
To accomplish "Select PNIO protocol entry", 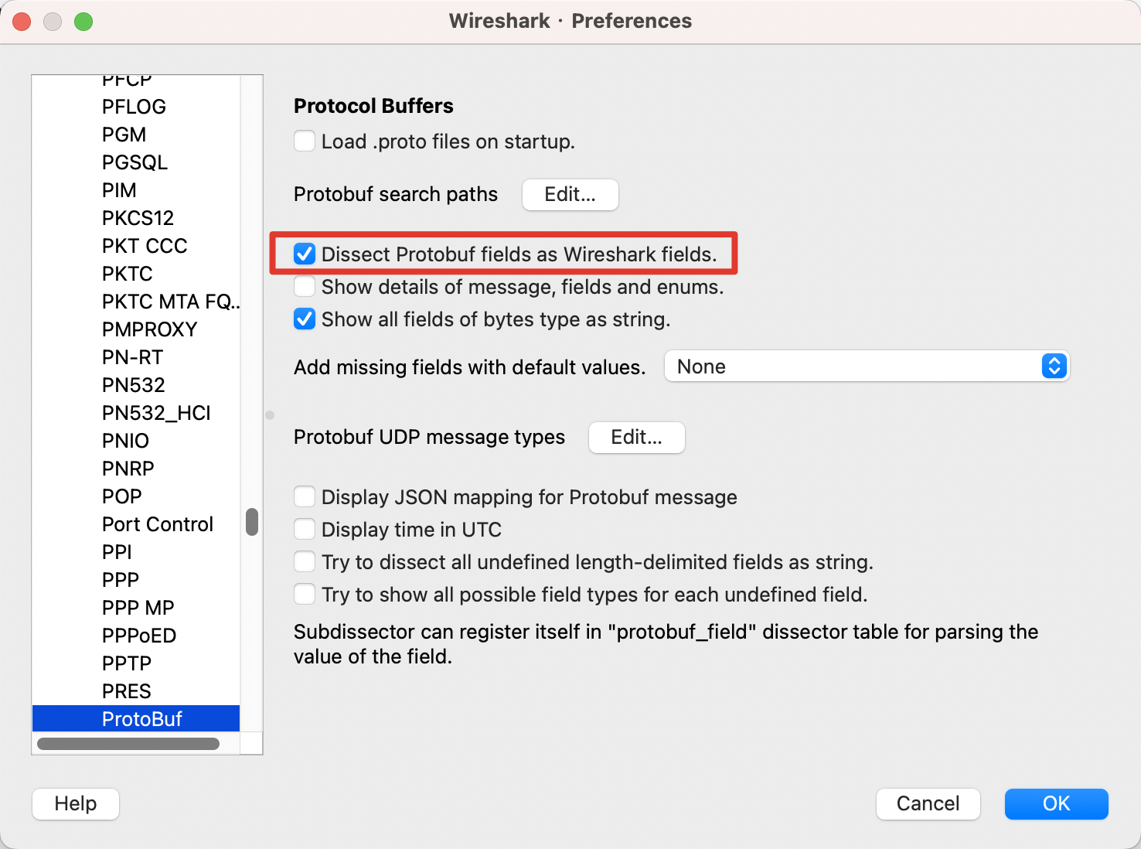I will (136, 441).
